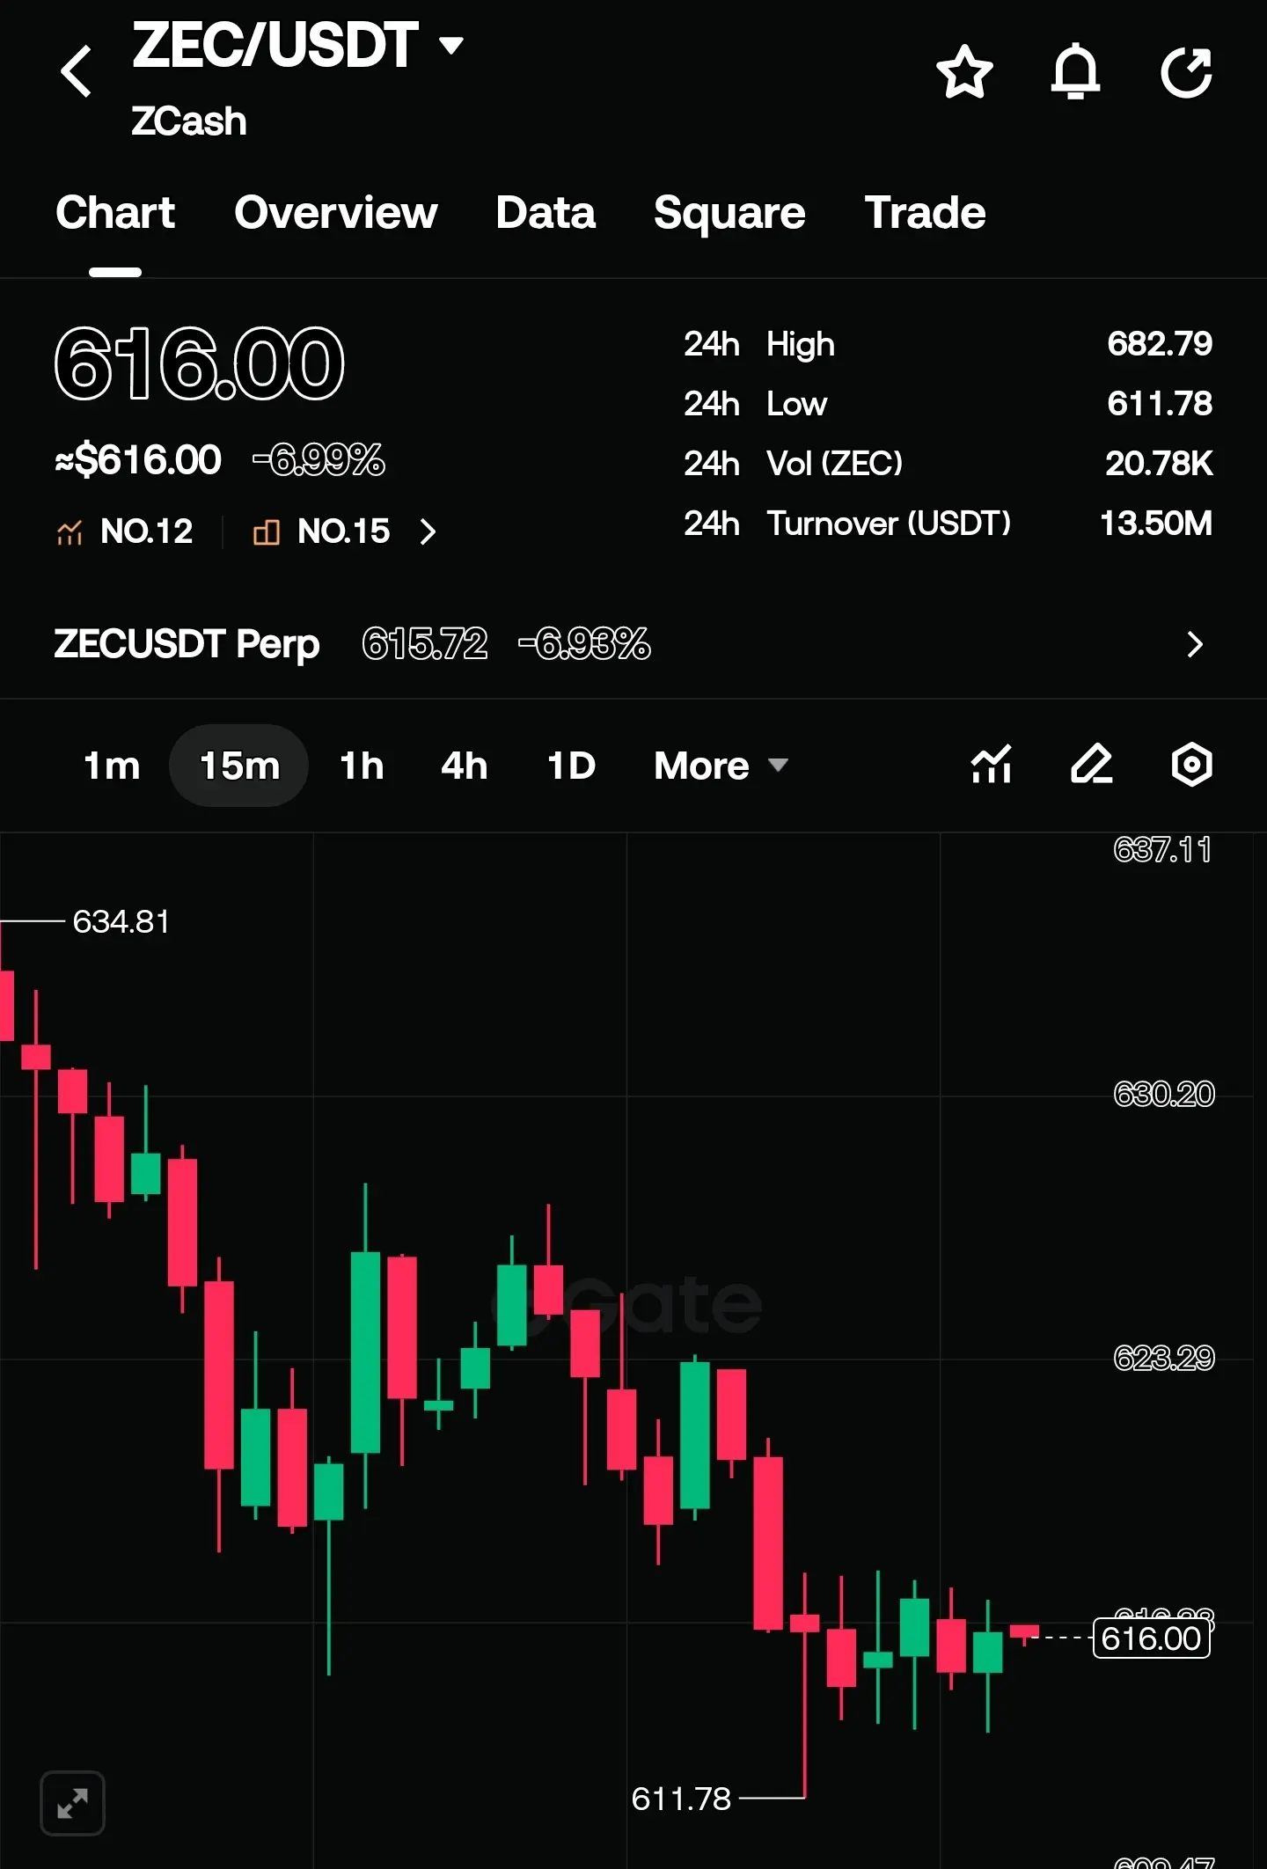Screen dimensions: 1267x1869
Task: Open price alert bell
Action: coord(1075,71)
